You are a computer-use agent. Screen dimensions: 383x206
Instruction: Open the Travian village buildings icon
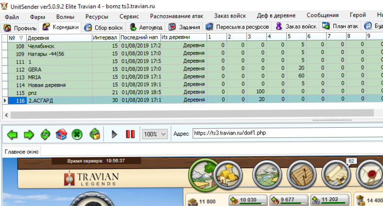tap(228, 175)
